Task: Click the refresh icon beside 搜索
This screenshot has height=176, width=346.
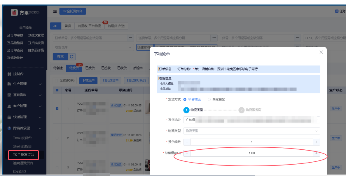Action: pyautogui.click(x=72, y=57)
